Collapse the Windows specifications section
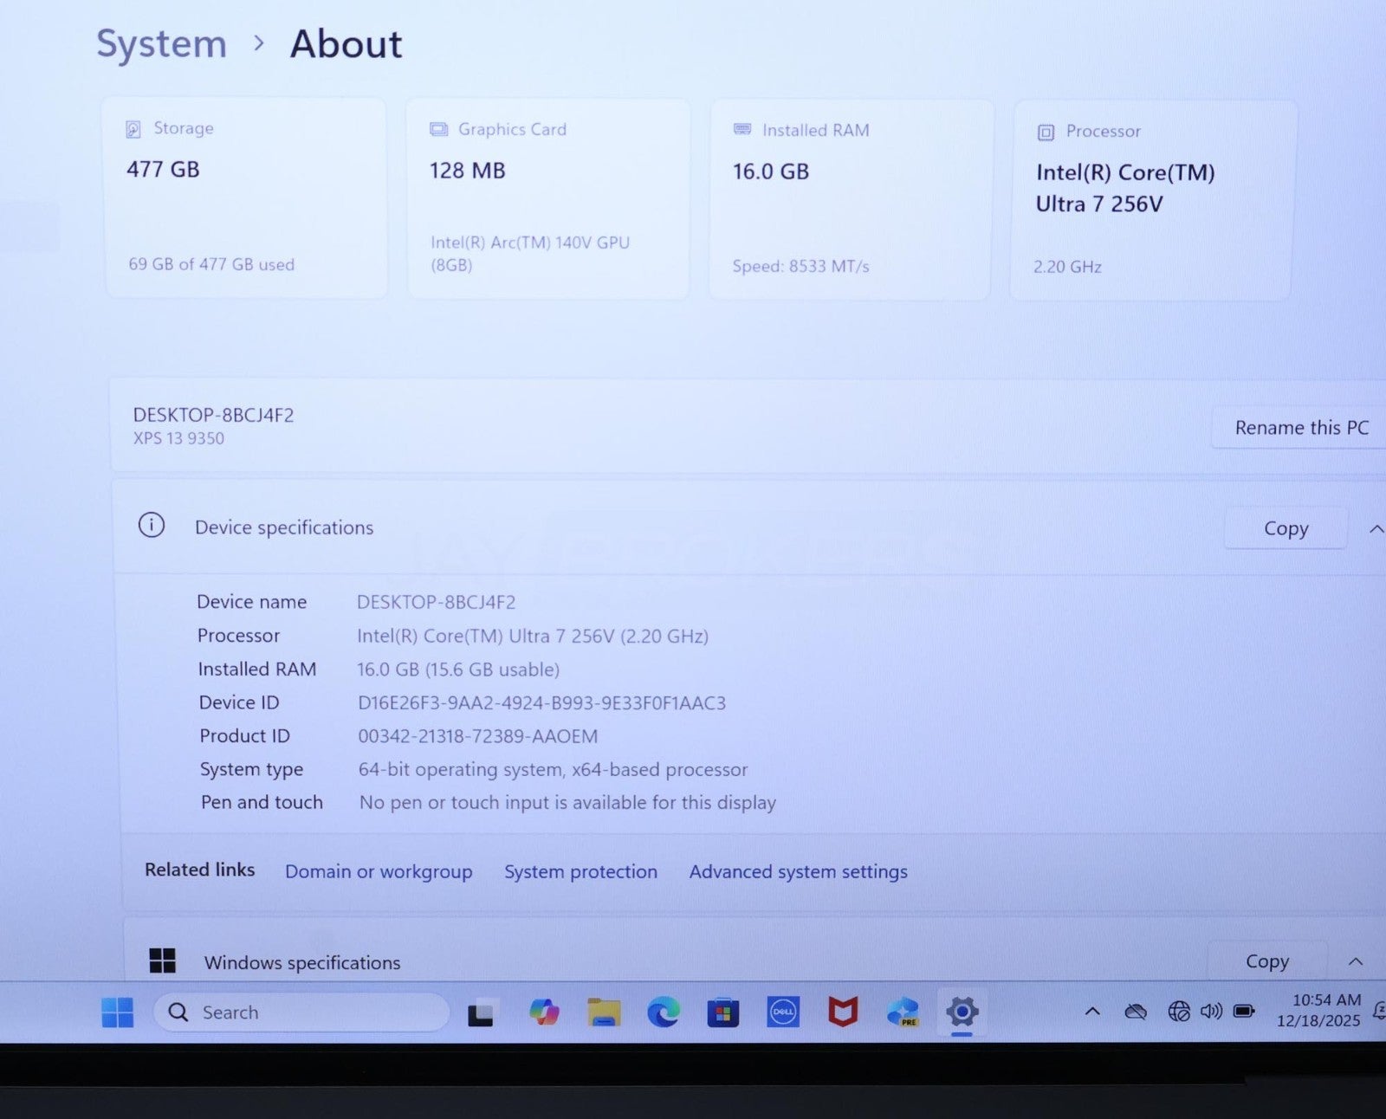1386x1119 pixels. pos(1356,961)
